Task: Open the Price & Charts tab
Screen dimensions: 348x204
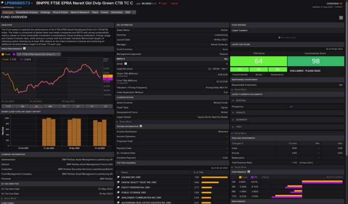Action: tap(60, 12)
